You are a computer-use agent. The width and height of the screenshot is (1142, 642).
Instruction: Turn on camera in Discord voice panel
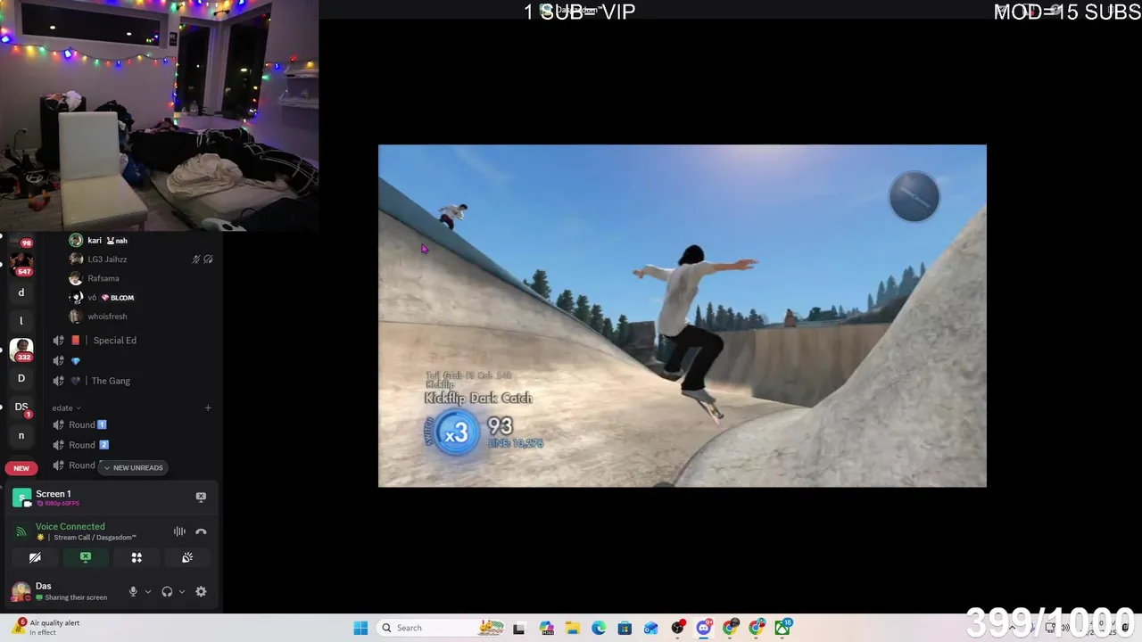[35, 557]
